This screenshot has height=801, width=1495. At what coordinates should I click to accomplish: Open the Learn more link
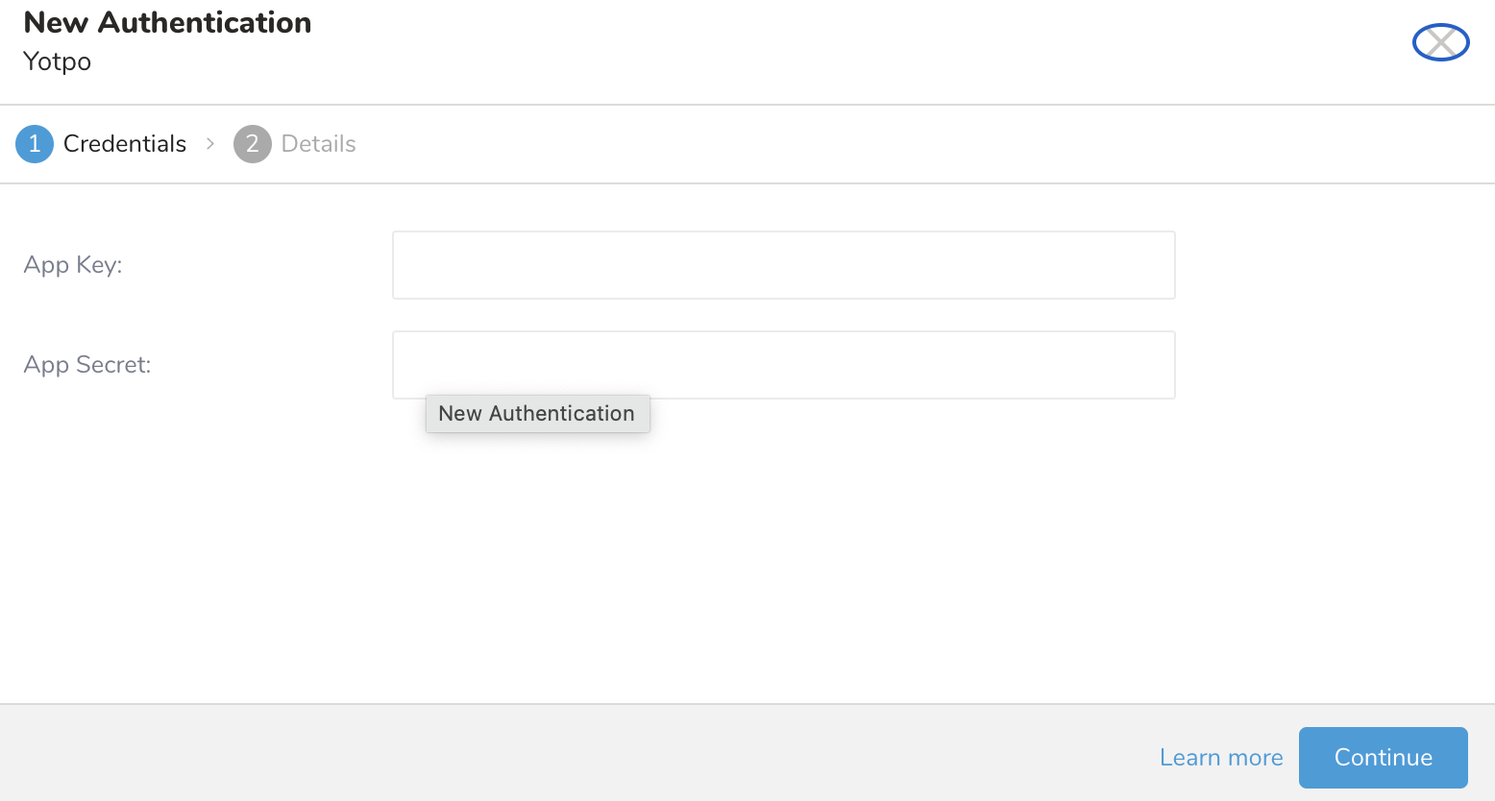click(x=1220, y=758)
